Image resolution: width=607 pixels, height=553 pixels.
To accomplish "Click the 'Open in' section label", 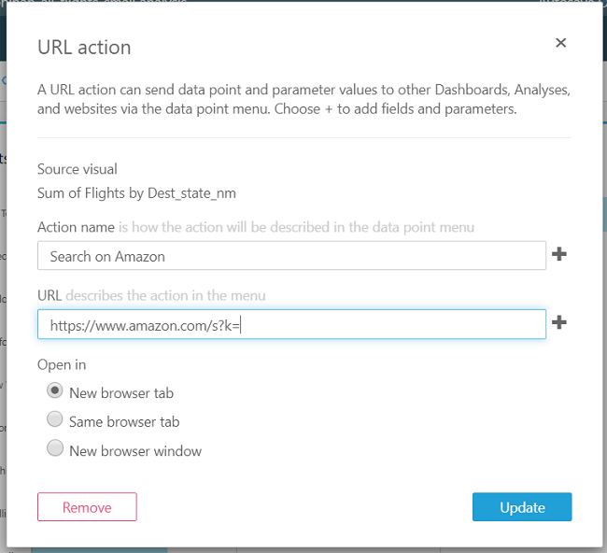I will [x=62, y=364].
